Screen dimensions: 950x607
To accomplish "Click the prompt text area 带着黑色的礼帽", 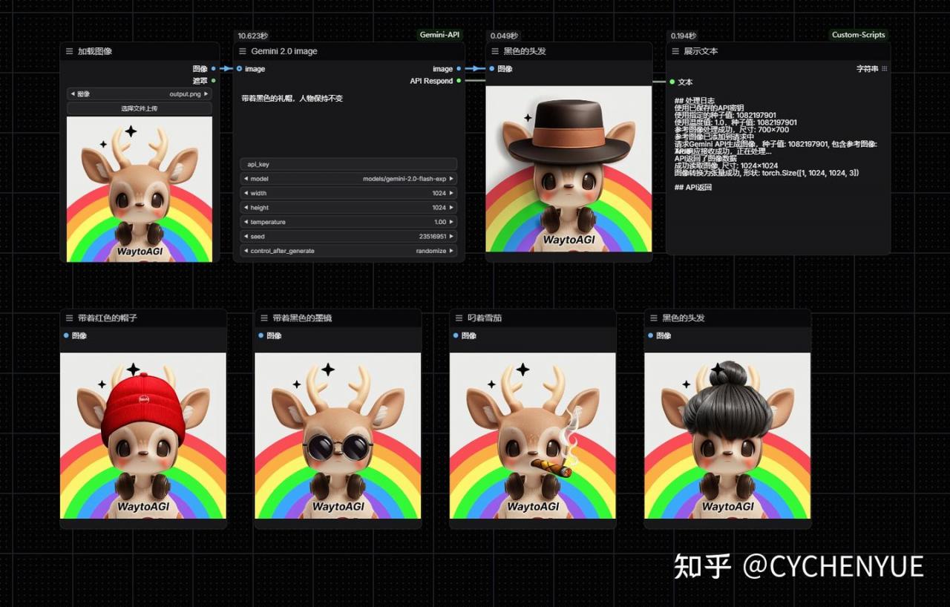I will pos(349,123).
